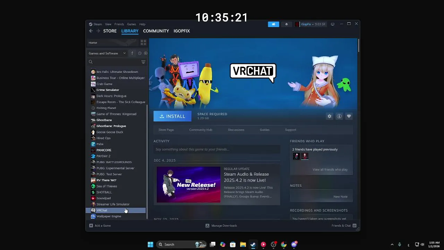Viewport: 444px width, 250px height.
Task: Open Microsoft Store from the taskbar
Action: tap(233, 244)
